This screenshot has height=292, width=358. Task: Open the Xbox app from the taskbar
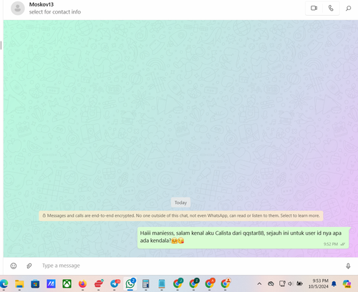point(67,284)
